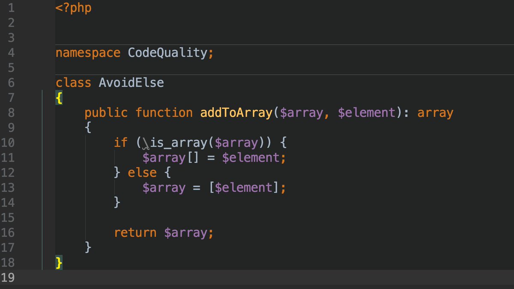Place cursor in the empty current line 19
Screen dimensions: 514x289
[284, 277]
